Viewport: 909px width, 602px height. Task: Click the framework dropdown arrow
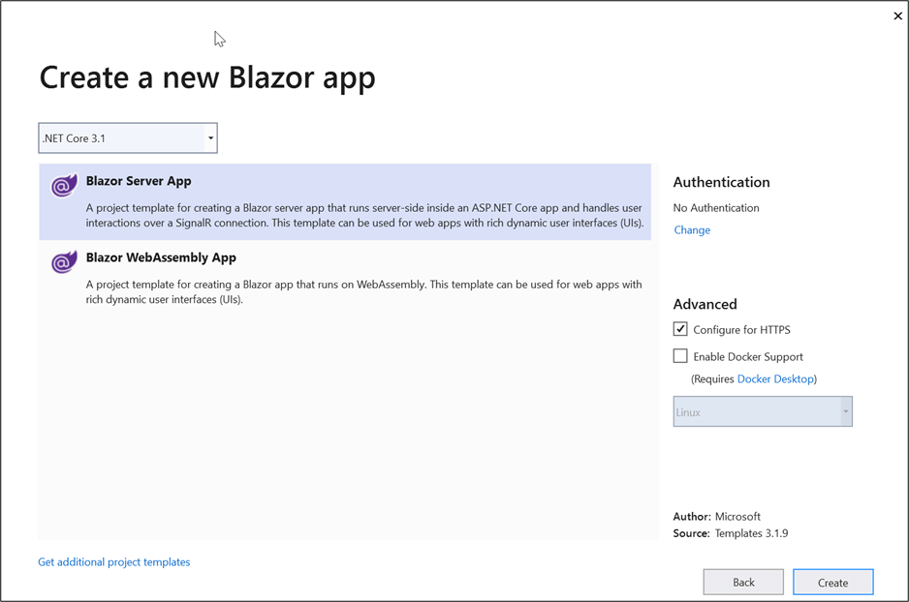click(210, 138)
